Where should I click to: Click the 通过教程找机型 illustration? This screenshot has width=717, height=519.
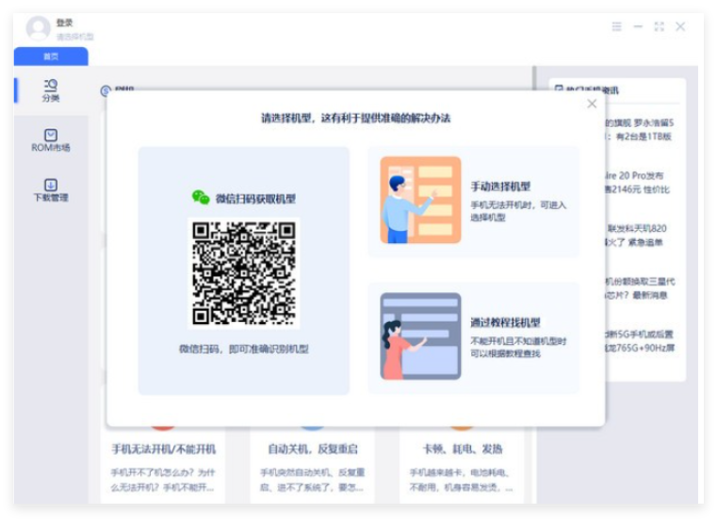tap(420, 336)
